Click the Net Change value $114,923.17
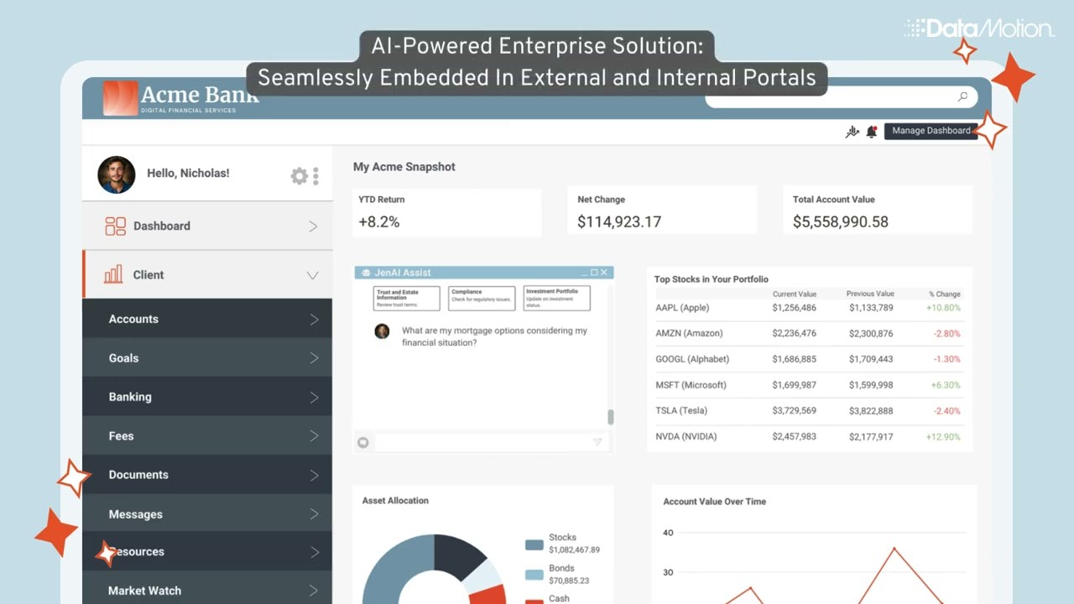The image size is (1074, 604). [619, 222]
